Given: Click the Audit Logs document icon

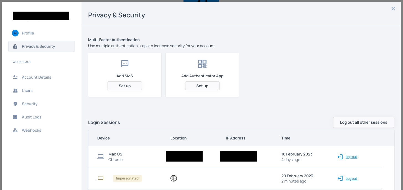Looking at the screenshot, I should (x=15, y=117).
